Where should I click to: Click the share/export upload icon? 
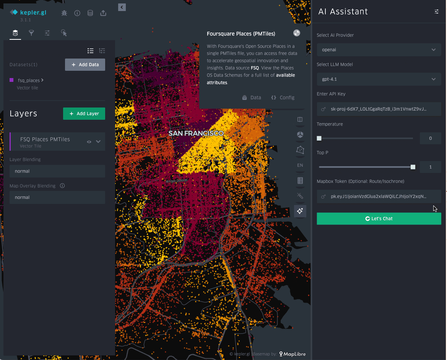pos(103,13)
